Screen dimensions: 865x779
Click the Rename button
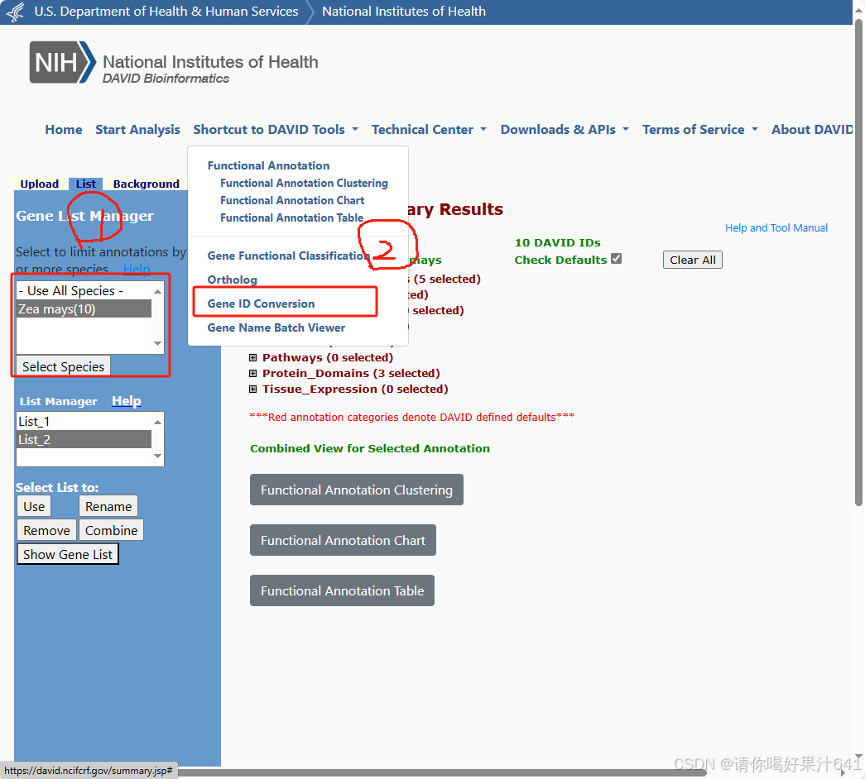pos(108,506)
